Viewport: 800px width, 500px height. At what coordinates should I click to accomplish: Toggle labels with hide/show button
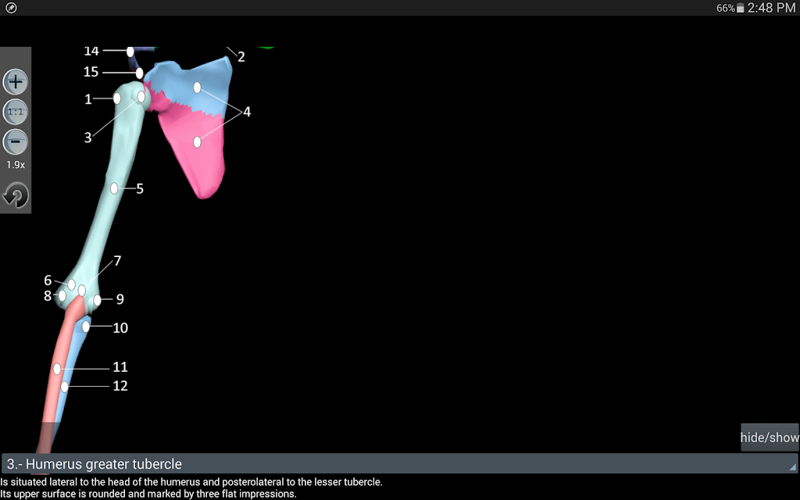770,437
